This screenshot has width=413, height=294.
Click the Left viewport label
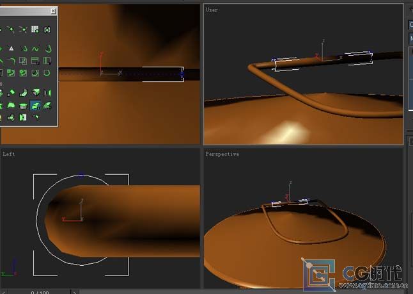coord(9,154)
